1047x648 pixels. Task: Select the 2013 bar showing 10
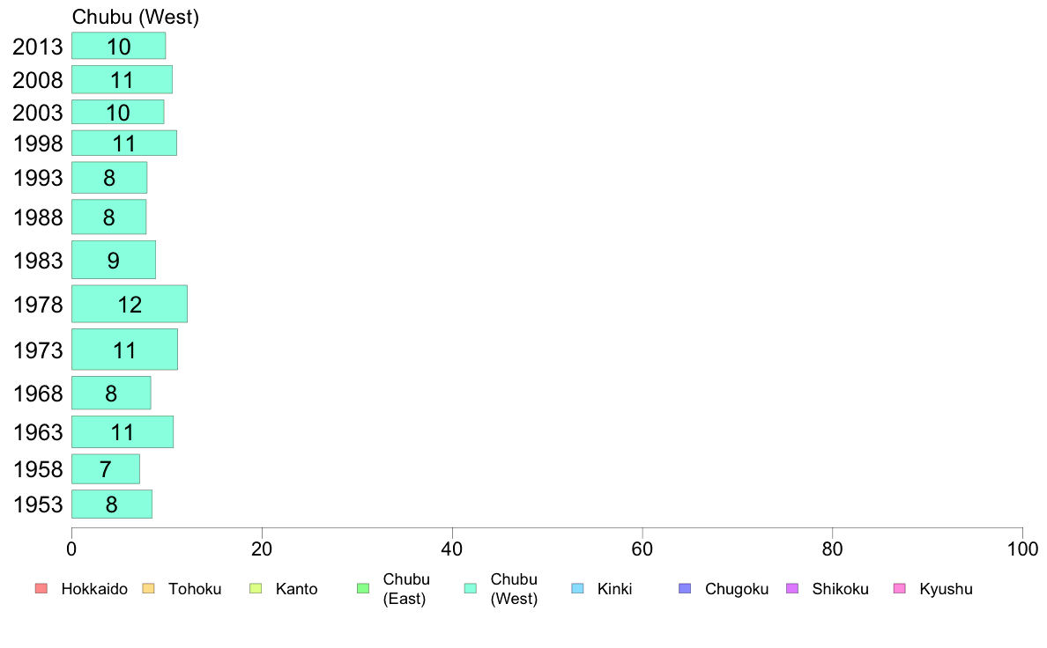(x=119, y=46)
